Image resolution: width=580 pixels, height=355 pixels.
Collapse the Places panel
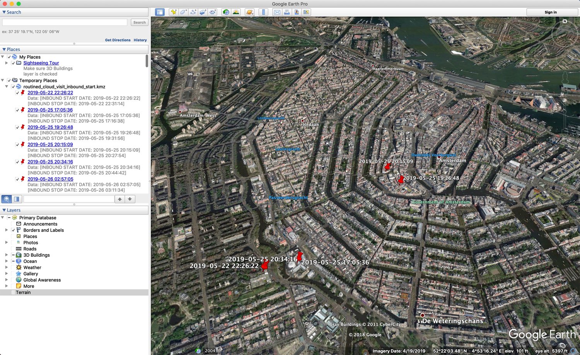4,50
